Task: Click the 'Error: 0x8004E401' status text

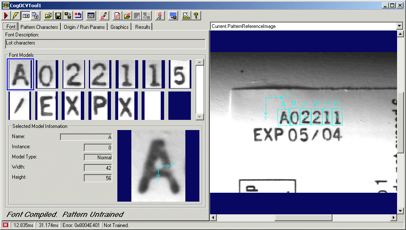Action: click(81, 225)
